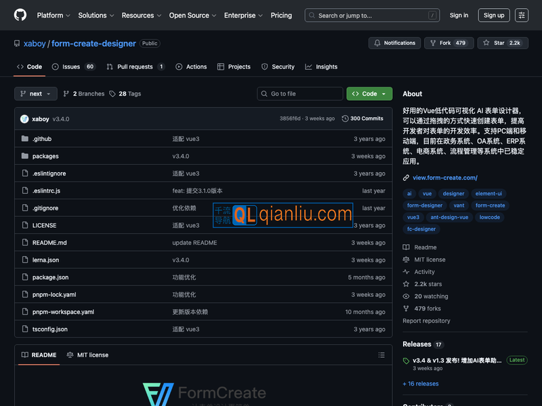Screen dimensions: 542x406
Task: Open the packages folder
Action: coord(45,156)
